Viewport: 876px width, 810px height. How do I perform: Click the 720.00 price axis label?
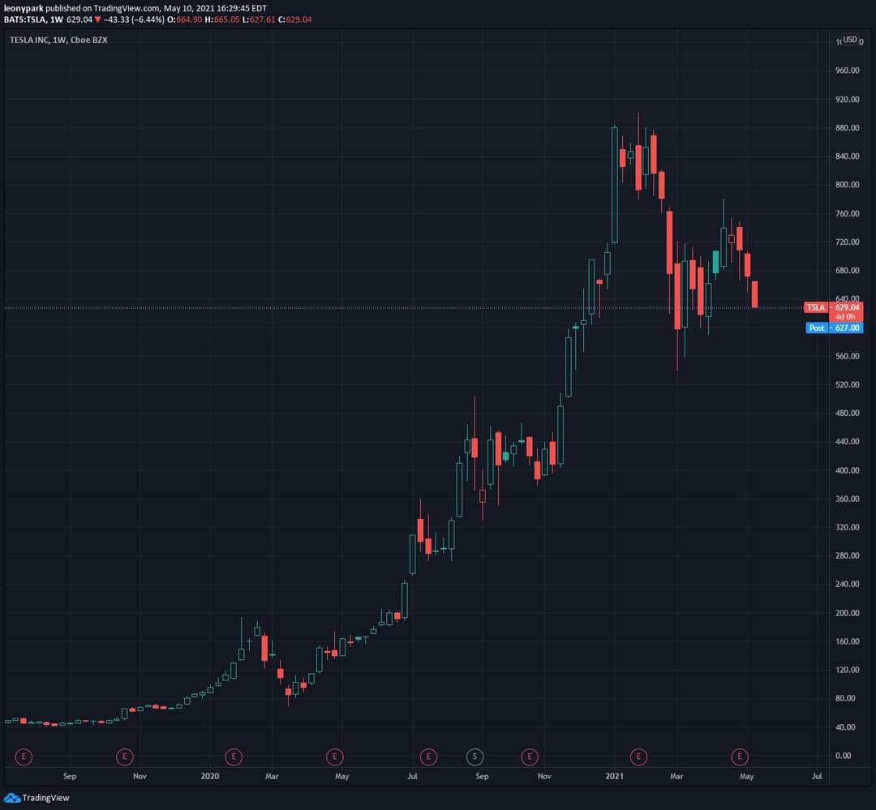click(x=847, y=242)
